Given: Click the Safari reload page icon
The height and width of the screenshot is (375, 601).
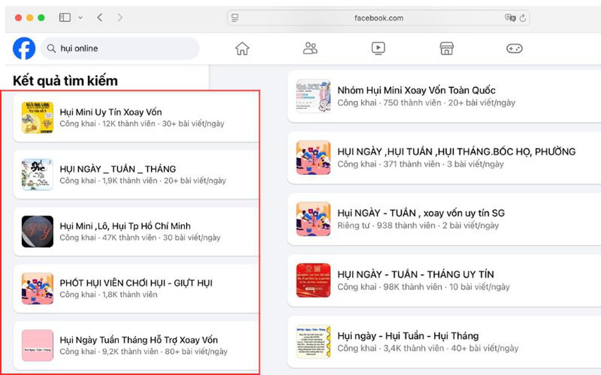Looking at the screenshot, I should (x=523, y=18).
